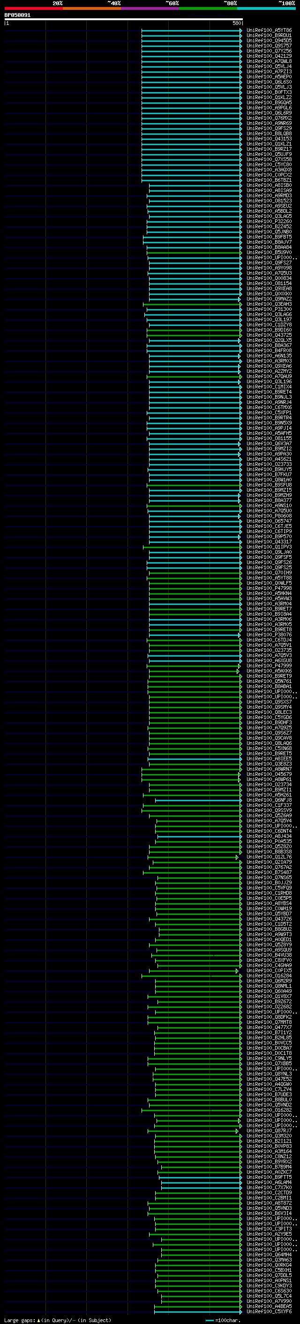Select the UniRef100_B9RET7 label
The height and width of the screenshot is (1324, 300).
tap(269, 609)
